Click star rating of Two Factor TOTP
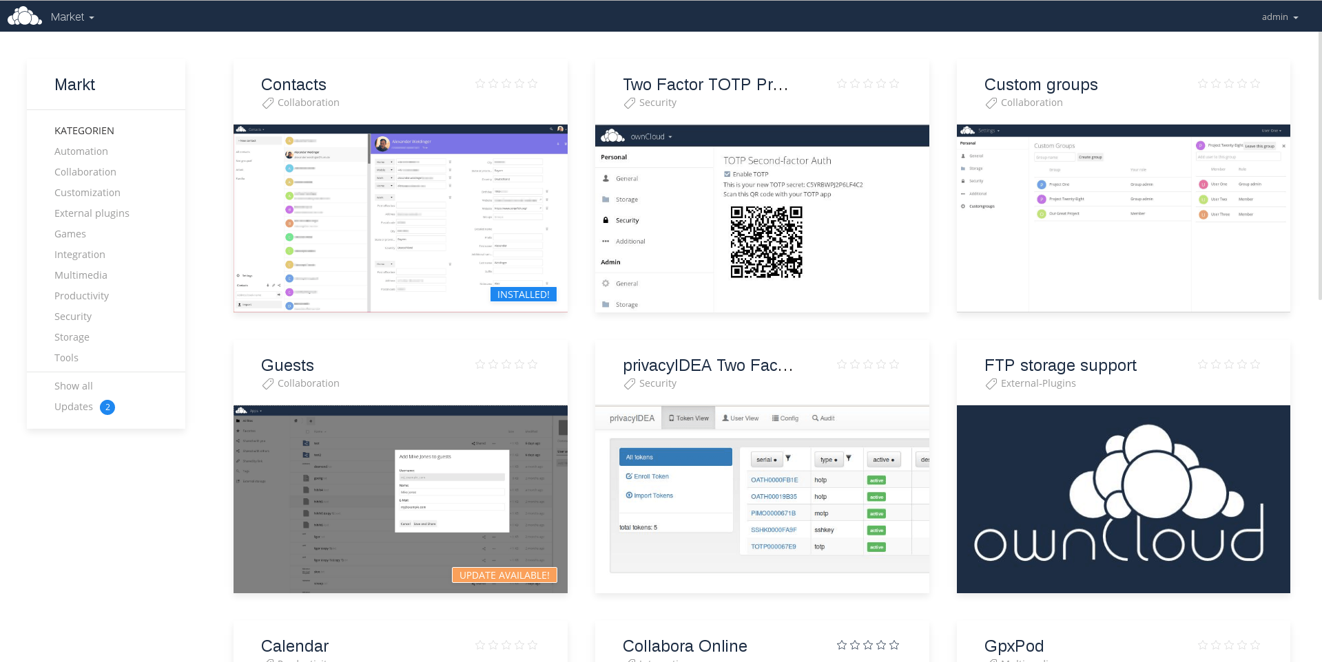This screenshot has height=662, width=1322. click(868, 83)
